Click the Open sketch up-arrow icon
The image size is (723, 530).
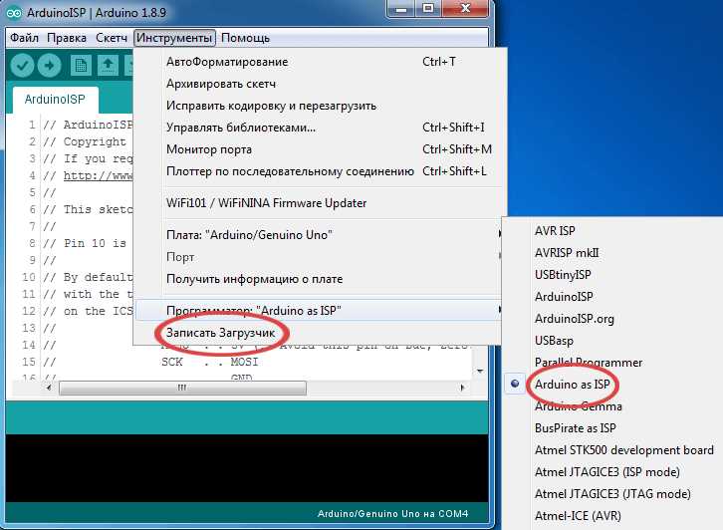click(108, 65)
